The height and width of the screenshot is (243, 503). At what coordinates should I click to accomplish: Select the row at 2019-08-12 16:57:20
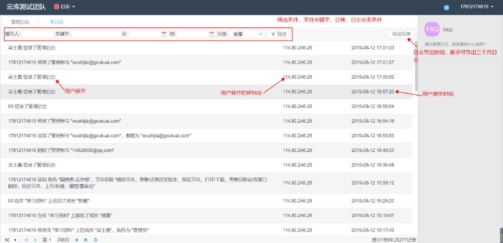[x=206, y=92]
